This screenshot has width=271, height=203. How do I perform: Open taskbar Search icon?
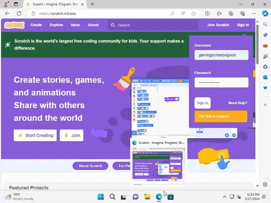[x=112, y=197]
